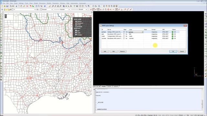Open the Draw menu

(x=31, y=3)
